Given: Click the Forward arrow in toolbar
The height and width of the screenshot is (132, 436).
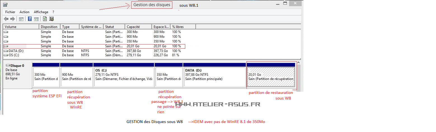Looking at the screenshot, I should [12, 19].
